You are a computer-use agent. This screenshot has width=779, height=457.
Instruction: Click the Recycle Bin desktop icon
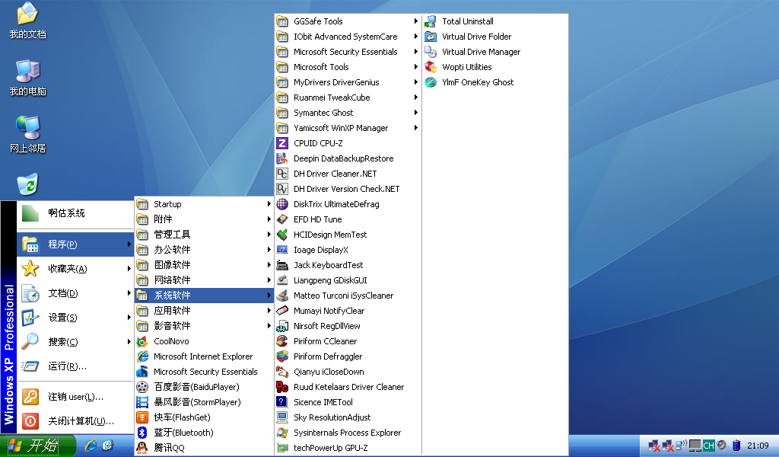pos(27,184)
